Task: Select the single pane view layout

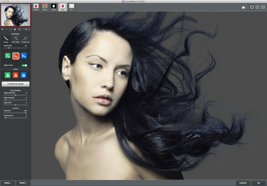Action: (x=252, y=7)
